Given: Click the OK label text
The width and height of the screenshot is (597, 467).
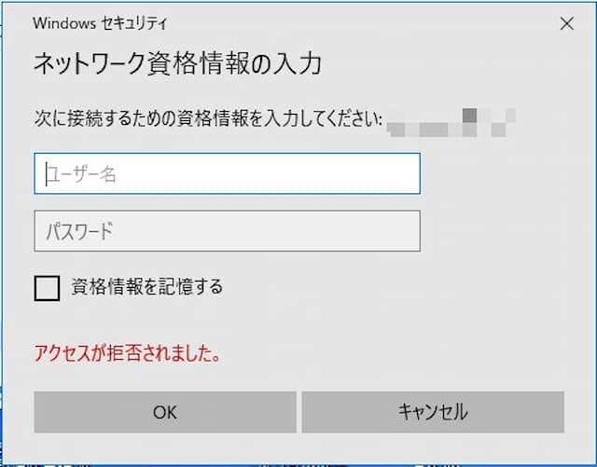Looking at the screenshot, I should (165, 412).
